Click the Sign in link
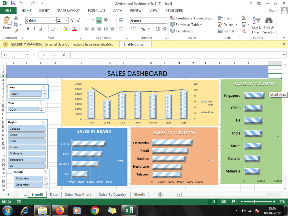Viewport: 288px width, 216px height. point(274,10)
